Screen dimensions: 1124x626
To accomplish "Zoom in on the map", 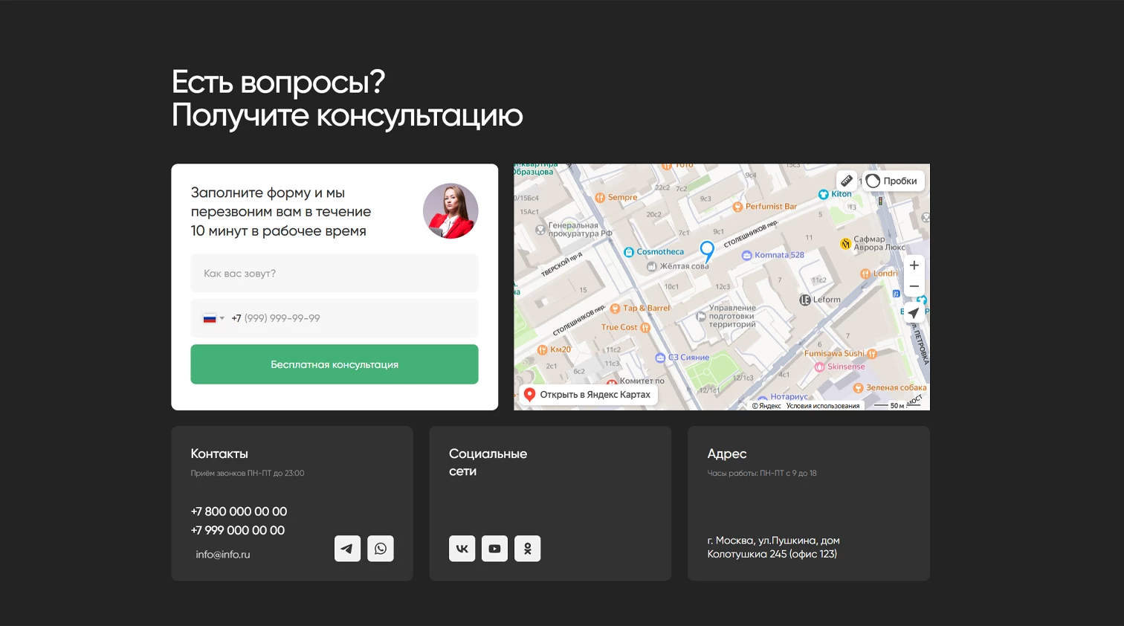I will [914, 265].
